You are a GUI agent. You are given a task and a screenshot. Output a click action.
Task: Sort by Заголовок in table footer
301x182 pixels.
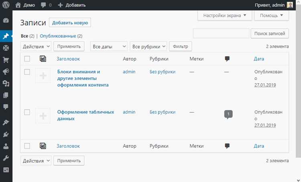(68, 146)
